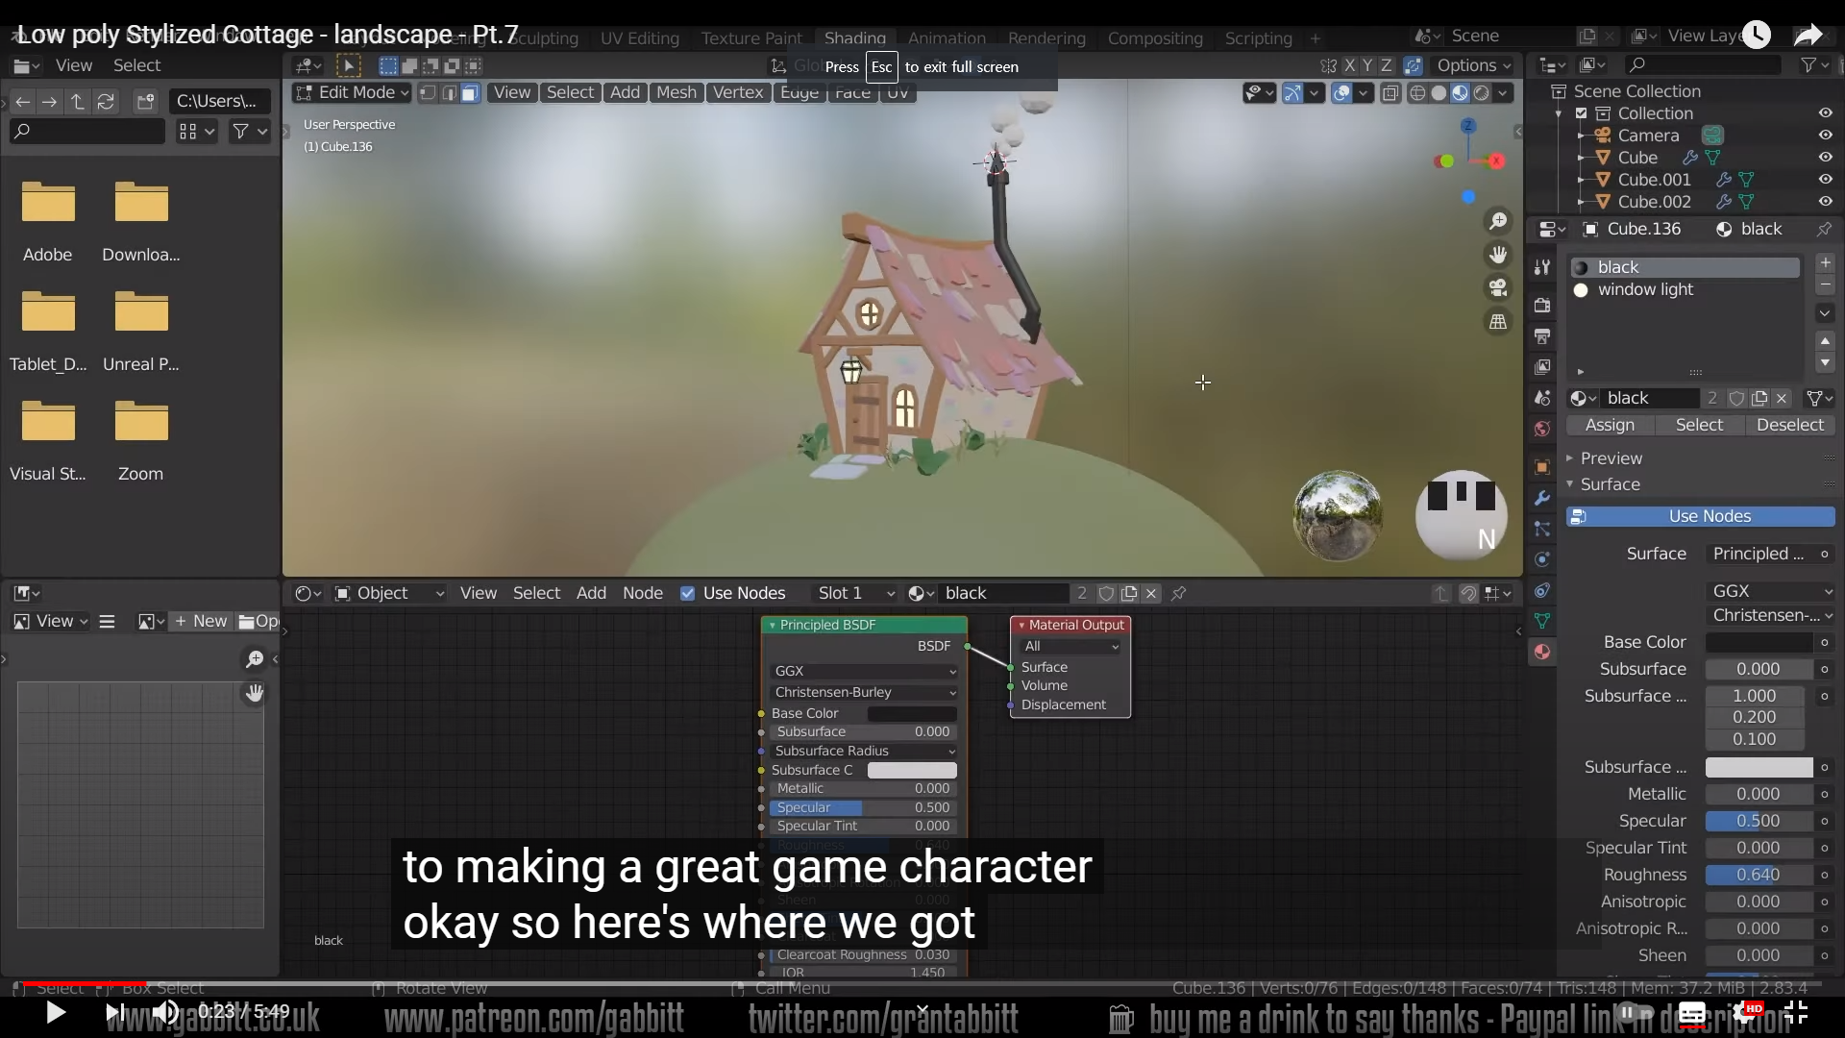This screenshot has width=1845, height=1038.
Task: Click the viewport zoom magnifier icon
Action: pyautogui.click(x=1497, y=222)
